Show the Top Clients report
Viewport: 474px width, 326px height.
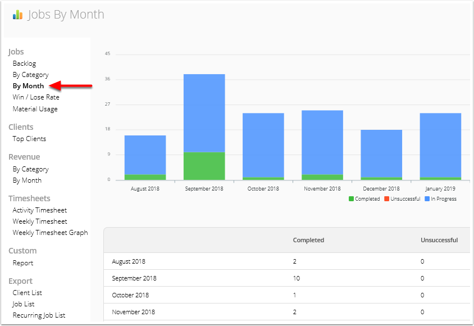pos(29,138)
